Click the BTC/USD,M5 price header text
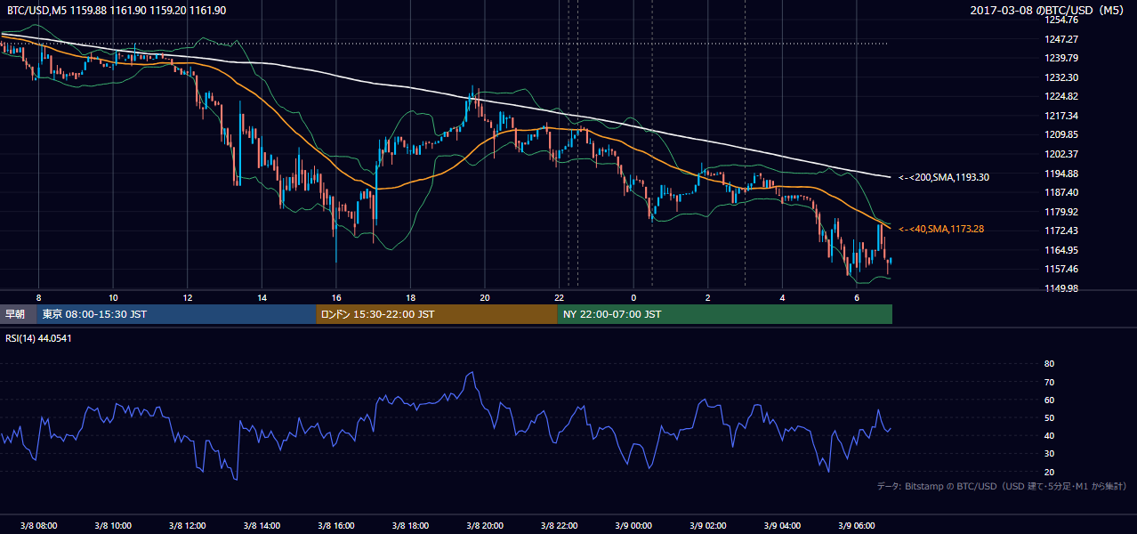This screenshot has height=534, width=1137. coord(116,10)
